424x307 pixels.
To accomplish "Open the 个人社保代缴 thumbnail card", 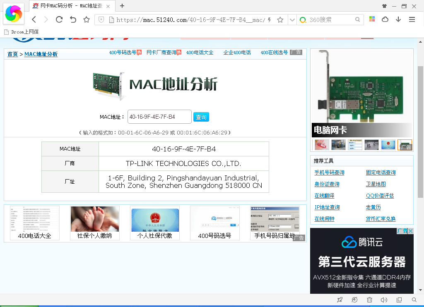I will coord(155,223).
